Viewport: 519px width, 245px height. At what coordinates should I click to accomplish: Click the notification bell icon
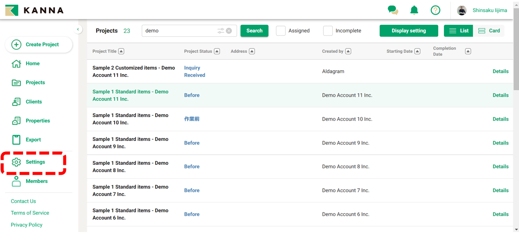coord(414,10)
